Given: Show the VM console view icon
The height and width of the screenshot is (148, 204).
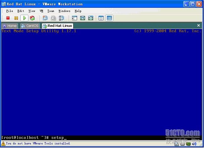Looking at the screenshot, I should pyautogui.click(x=109, y=18).
